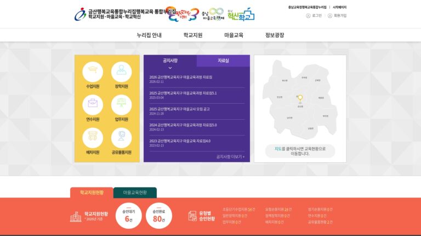This screenshot has height=236, width=421.
Task: Open the 배차지원 bus icon
Action: [x=93, y=138]
